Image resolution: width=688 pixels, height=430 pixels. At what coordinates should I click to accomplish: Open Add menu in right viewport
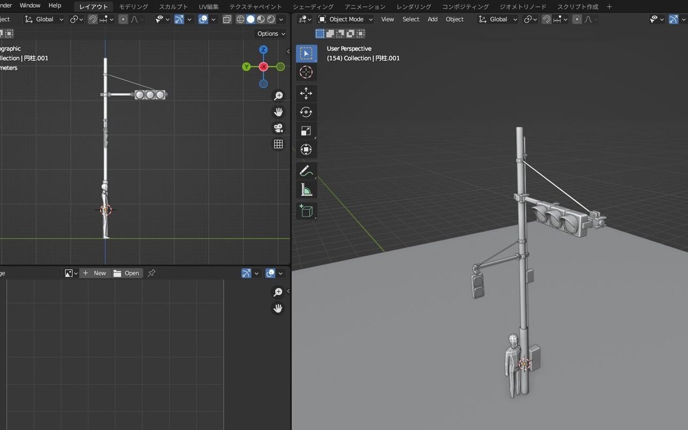tap(433, 19)
